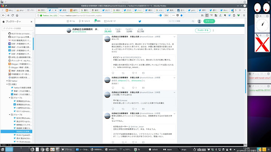271x152 pixels.
Task: View the Tweets count 28,443
Action: [x=108, y=30]
